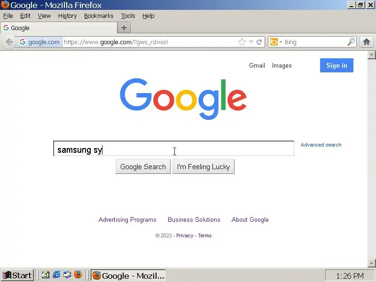Click the third quick launch icon before Firefox

tap(67, 275)
